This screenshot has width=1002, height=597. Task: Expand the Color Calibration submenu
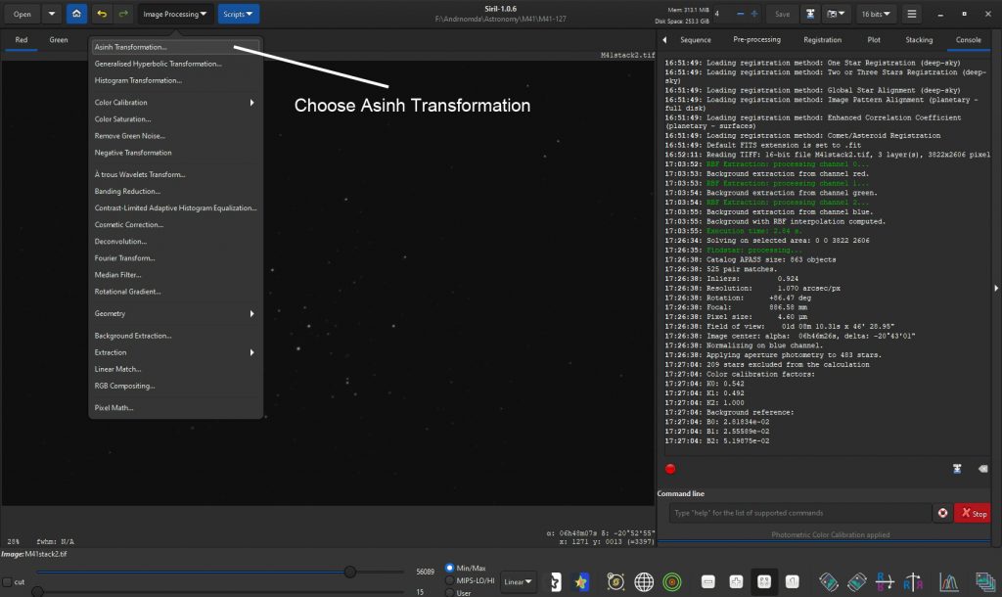[x=174, y=102]
